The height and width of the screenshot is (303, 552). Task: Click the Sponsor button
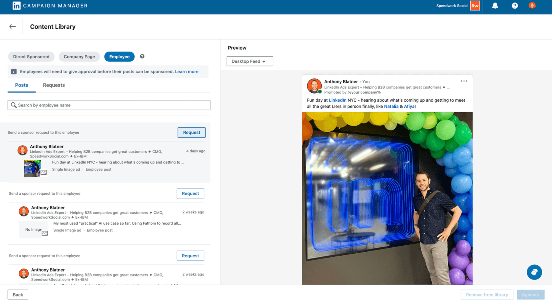pos(530,295)
